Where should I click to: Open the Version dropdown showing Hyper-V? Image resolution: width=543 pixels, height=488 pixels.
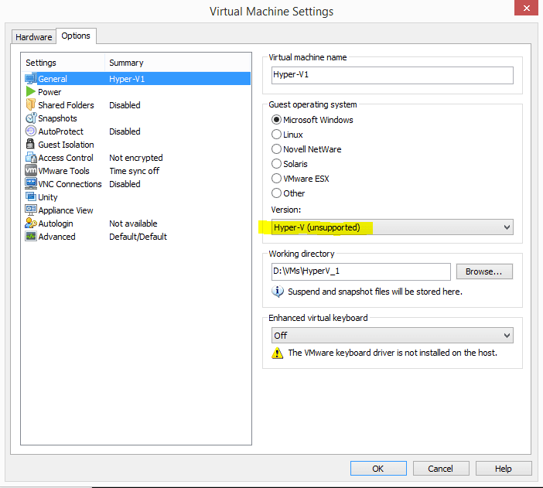[392, 227]
